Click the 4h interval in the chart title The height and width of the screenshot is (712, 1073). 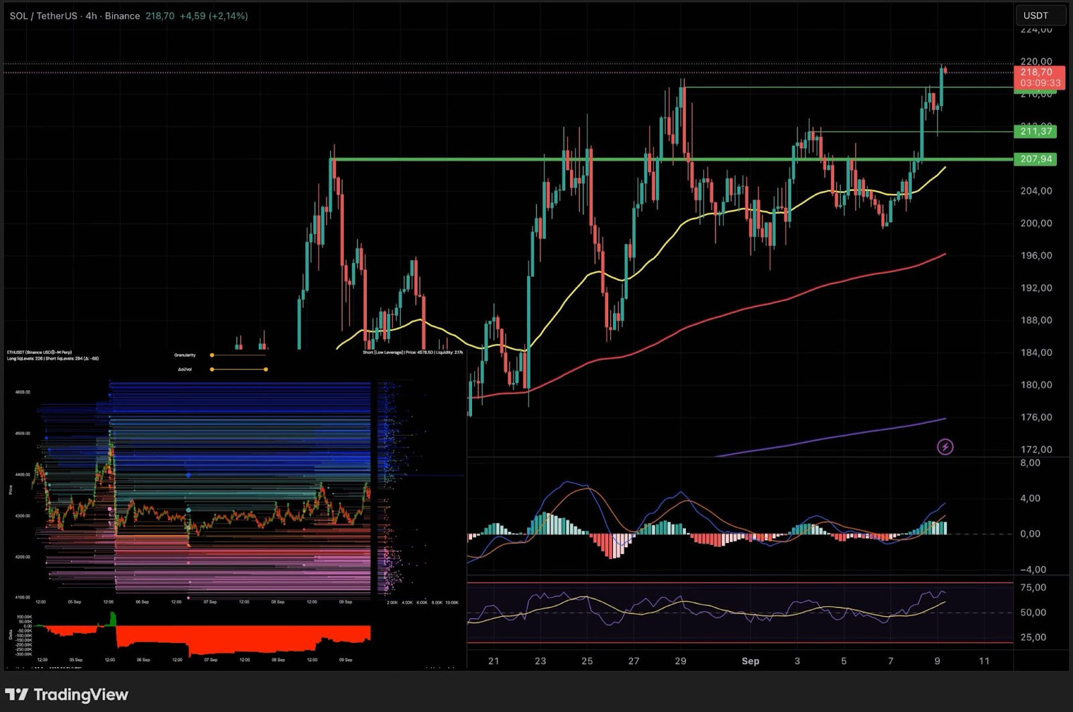pos(91,15)
